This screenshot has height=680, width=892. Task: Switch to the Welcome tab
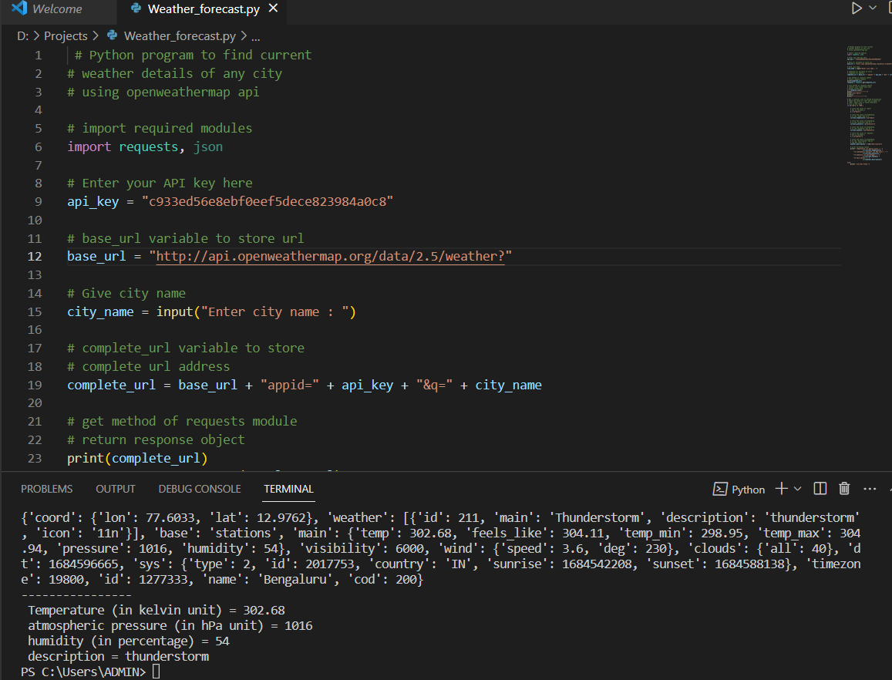point(57,9)
